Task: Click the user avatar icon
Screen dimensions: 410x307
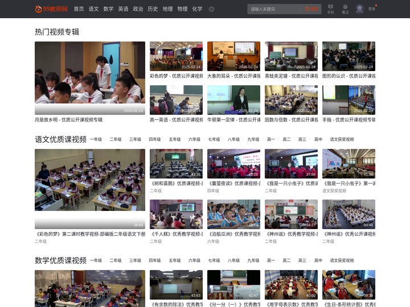Action: point(360,9)
